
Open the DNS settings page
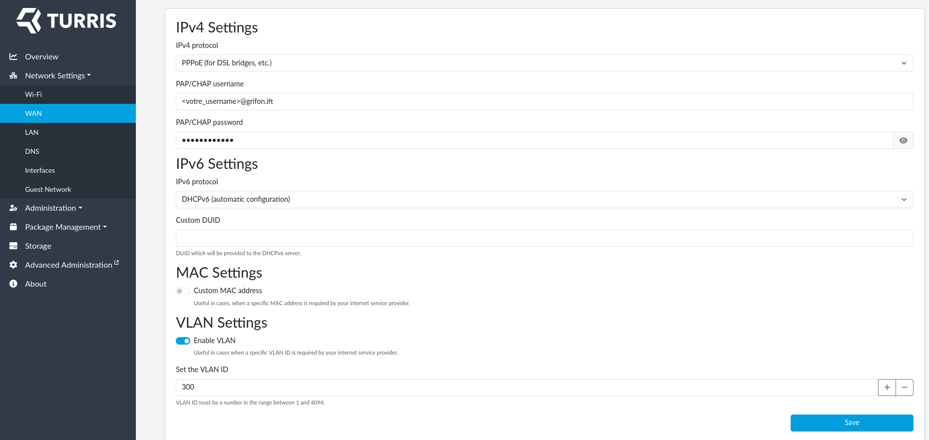pos(32,151)
